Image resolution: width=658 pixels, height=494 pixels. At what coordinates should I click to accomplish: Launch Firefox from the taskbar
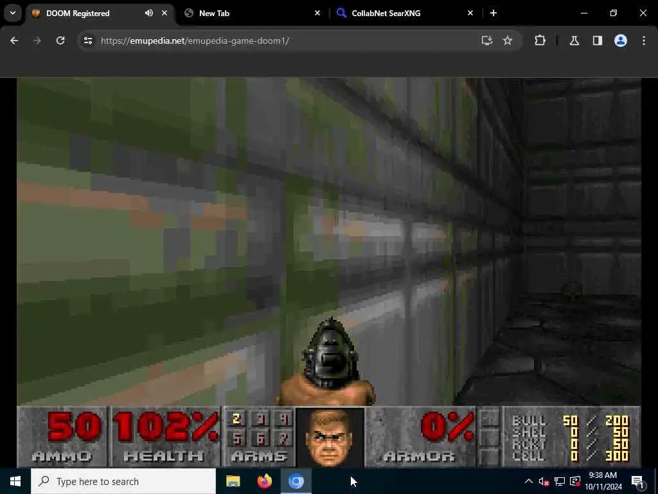point(264,481)
